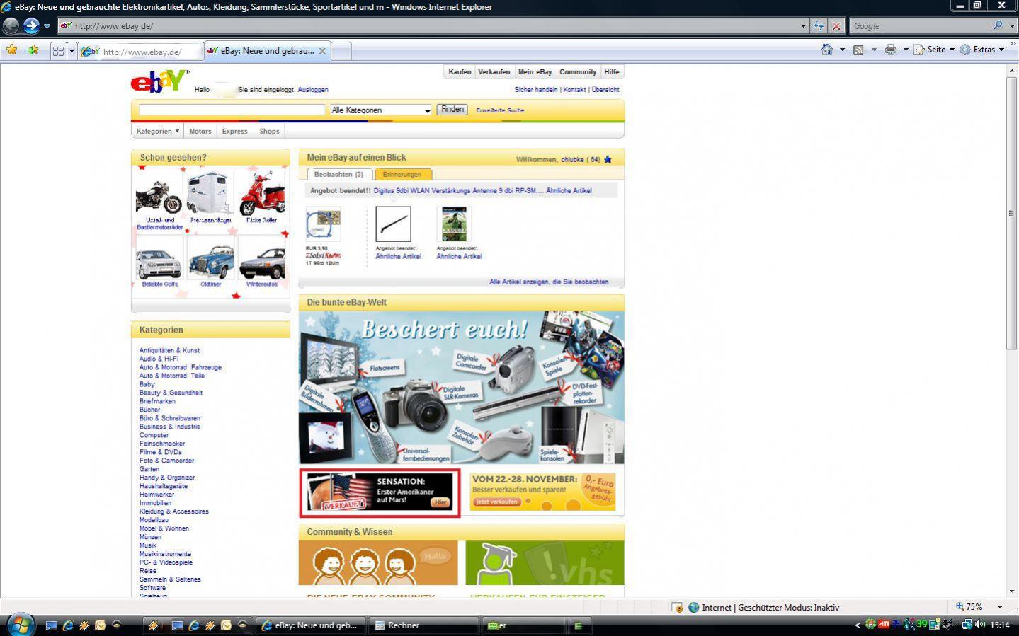Click the red scooter thumbnail
The width and height of the screenshot is (1019, 636).
[x=262, y=193]
